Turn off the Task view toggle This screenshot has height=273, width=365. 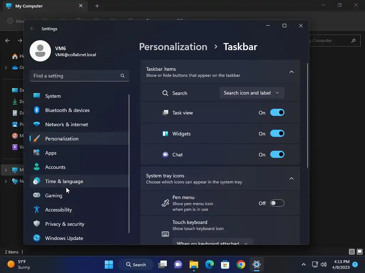pyautogui.click(x=277, y=113)
